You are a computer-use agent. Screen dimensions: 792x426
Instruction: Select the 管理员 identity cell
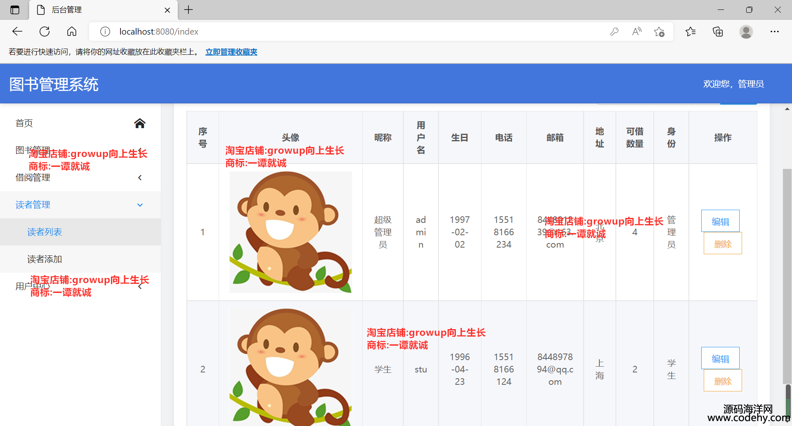pyautogui.click(x=671, y=232)
